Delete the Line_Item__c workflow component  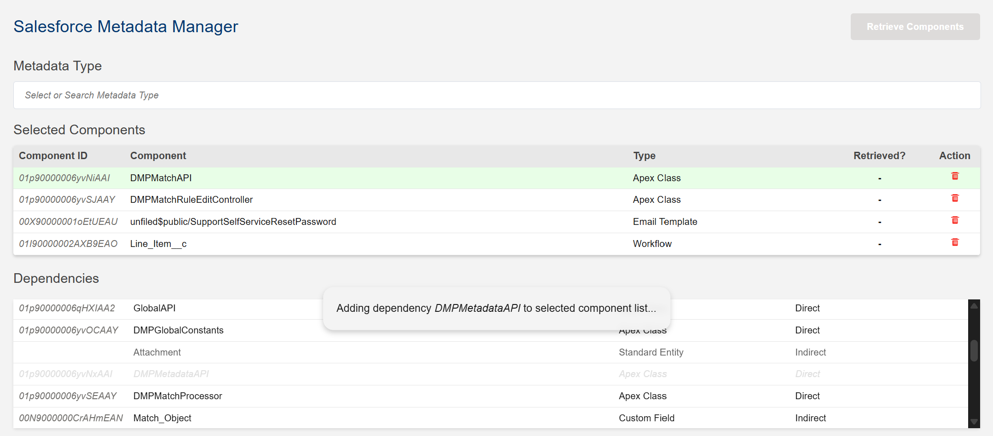tap(955, 242)
